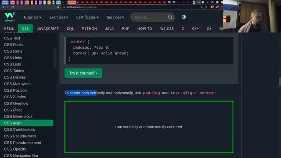Screen dimensions: 281x158
Task: Open CSS Icons in sidebar
Action: coord(13,51)
